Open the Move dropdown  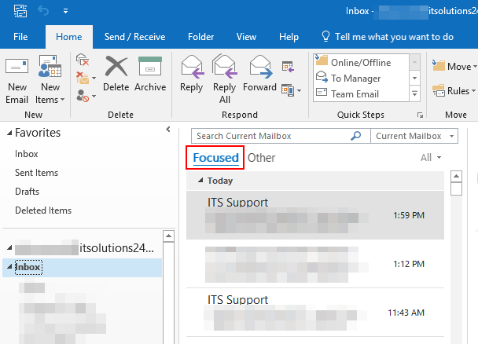(453, 67)
